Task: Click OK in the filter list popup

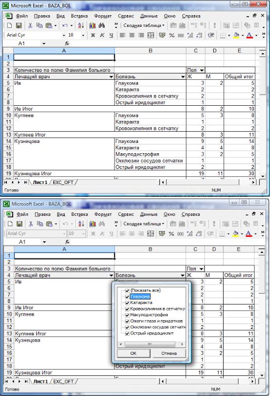Action: (x=134, y=353)
